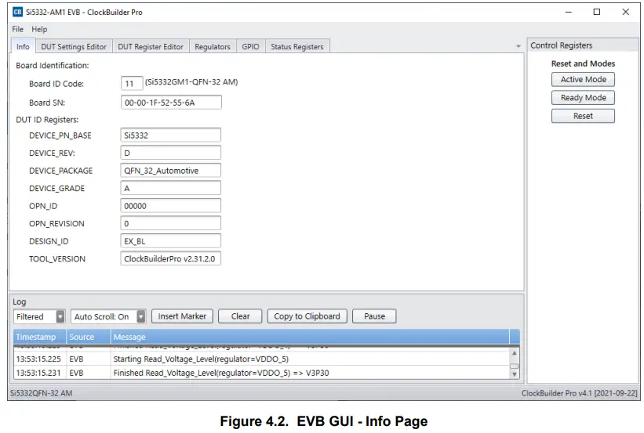The width and height of the screenshot is (644, 433).
Task: Expand the tab overflow dropdown arrow
Action: (x=518, y=46)
